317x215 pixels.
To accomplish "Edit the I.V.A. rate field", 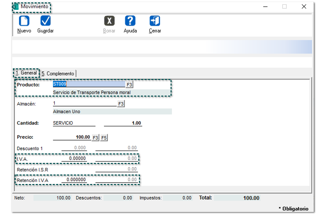I will [x=74, y=158].
